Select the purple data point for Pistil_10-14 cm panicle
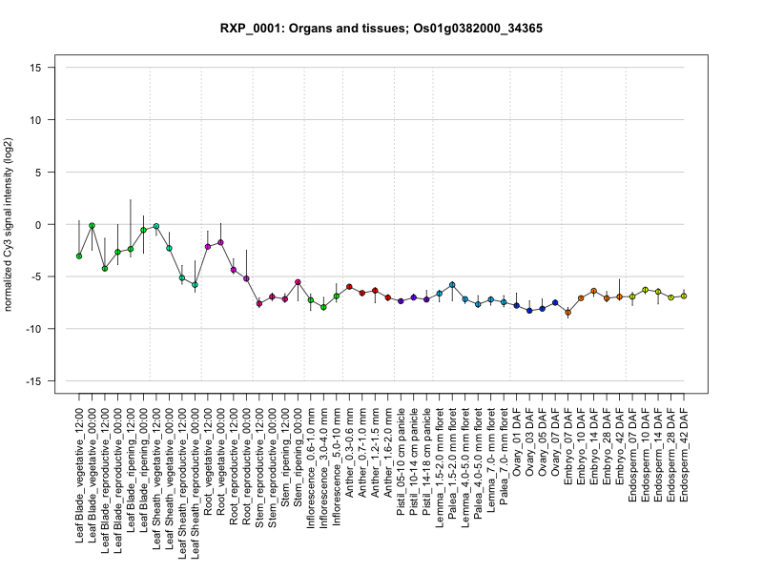The image size is (763, 572). pyautogui.click(x=414, y=297)
